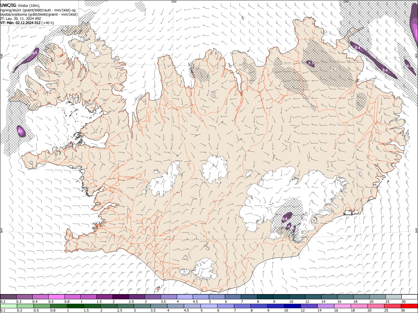Pick the dusky purple 0.2 snow legend swatch
418x313 pixels.
(x=8, y=297)
